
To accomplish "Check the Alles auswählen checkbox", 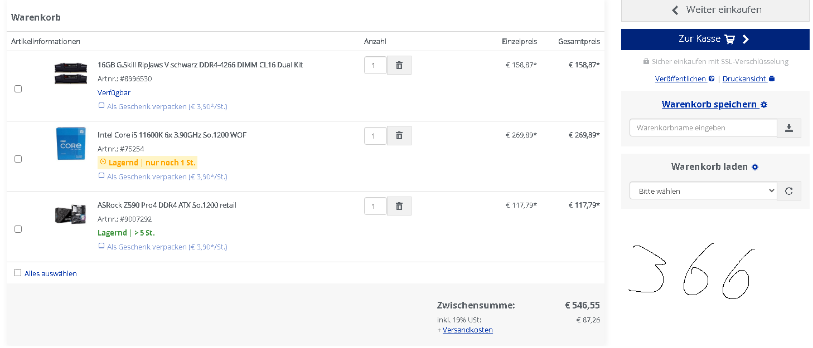I will coord(17,273).
